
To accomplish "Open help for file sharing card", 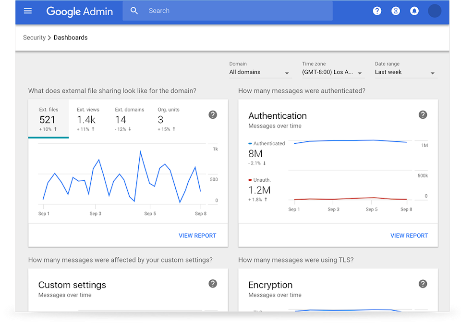I will tap(213, 115).
